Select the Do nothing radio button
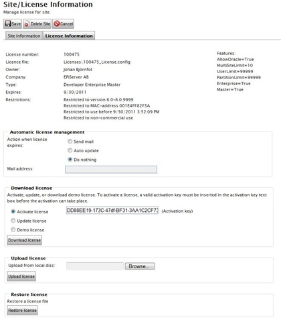 70,160
